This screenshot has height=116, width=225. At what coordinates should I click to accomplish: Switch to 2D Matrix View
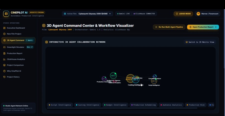pos(200,42)
